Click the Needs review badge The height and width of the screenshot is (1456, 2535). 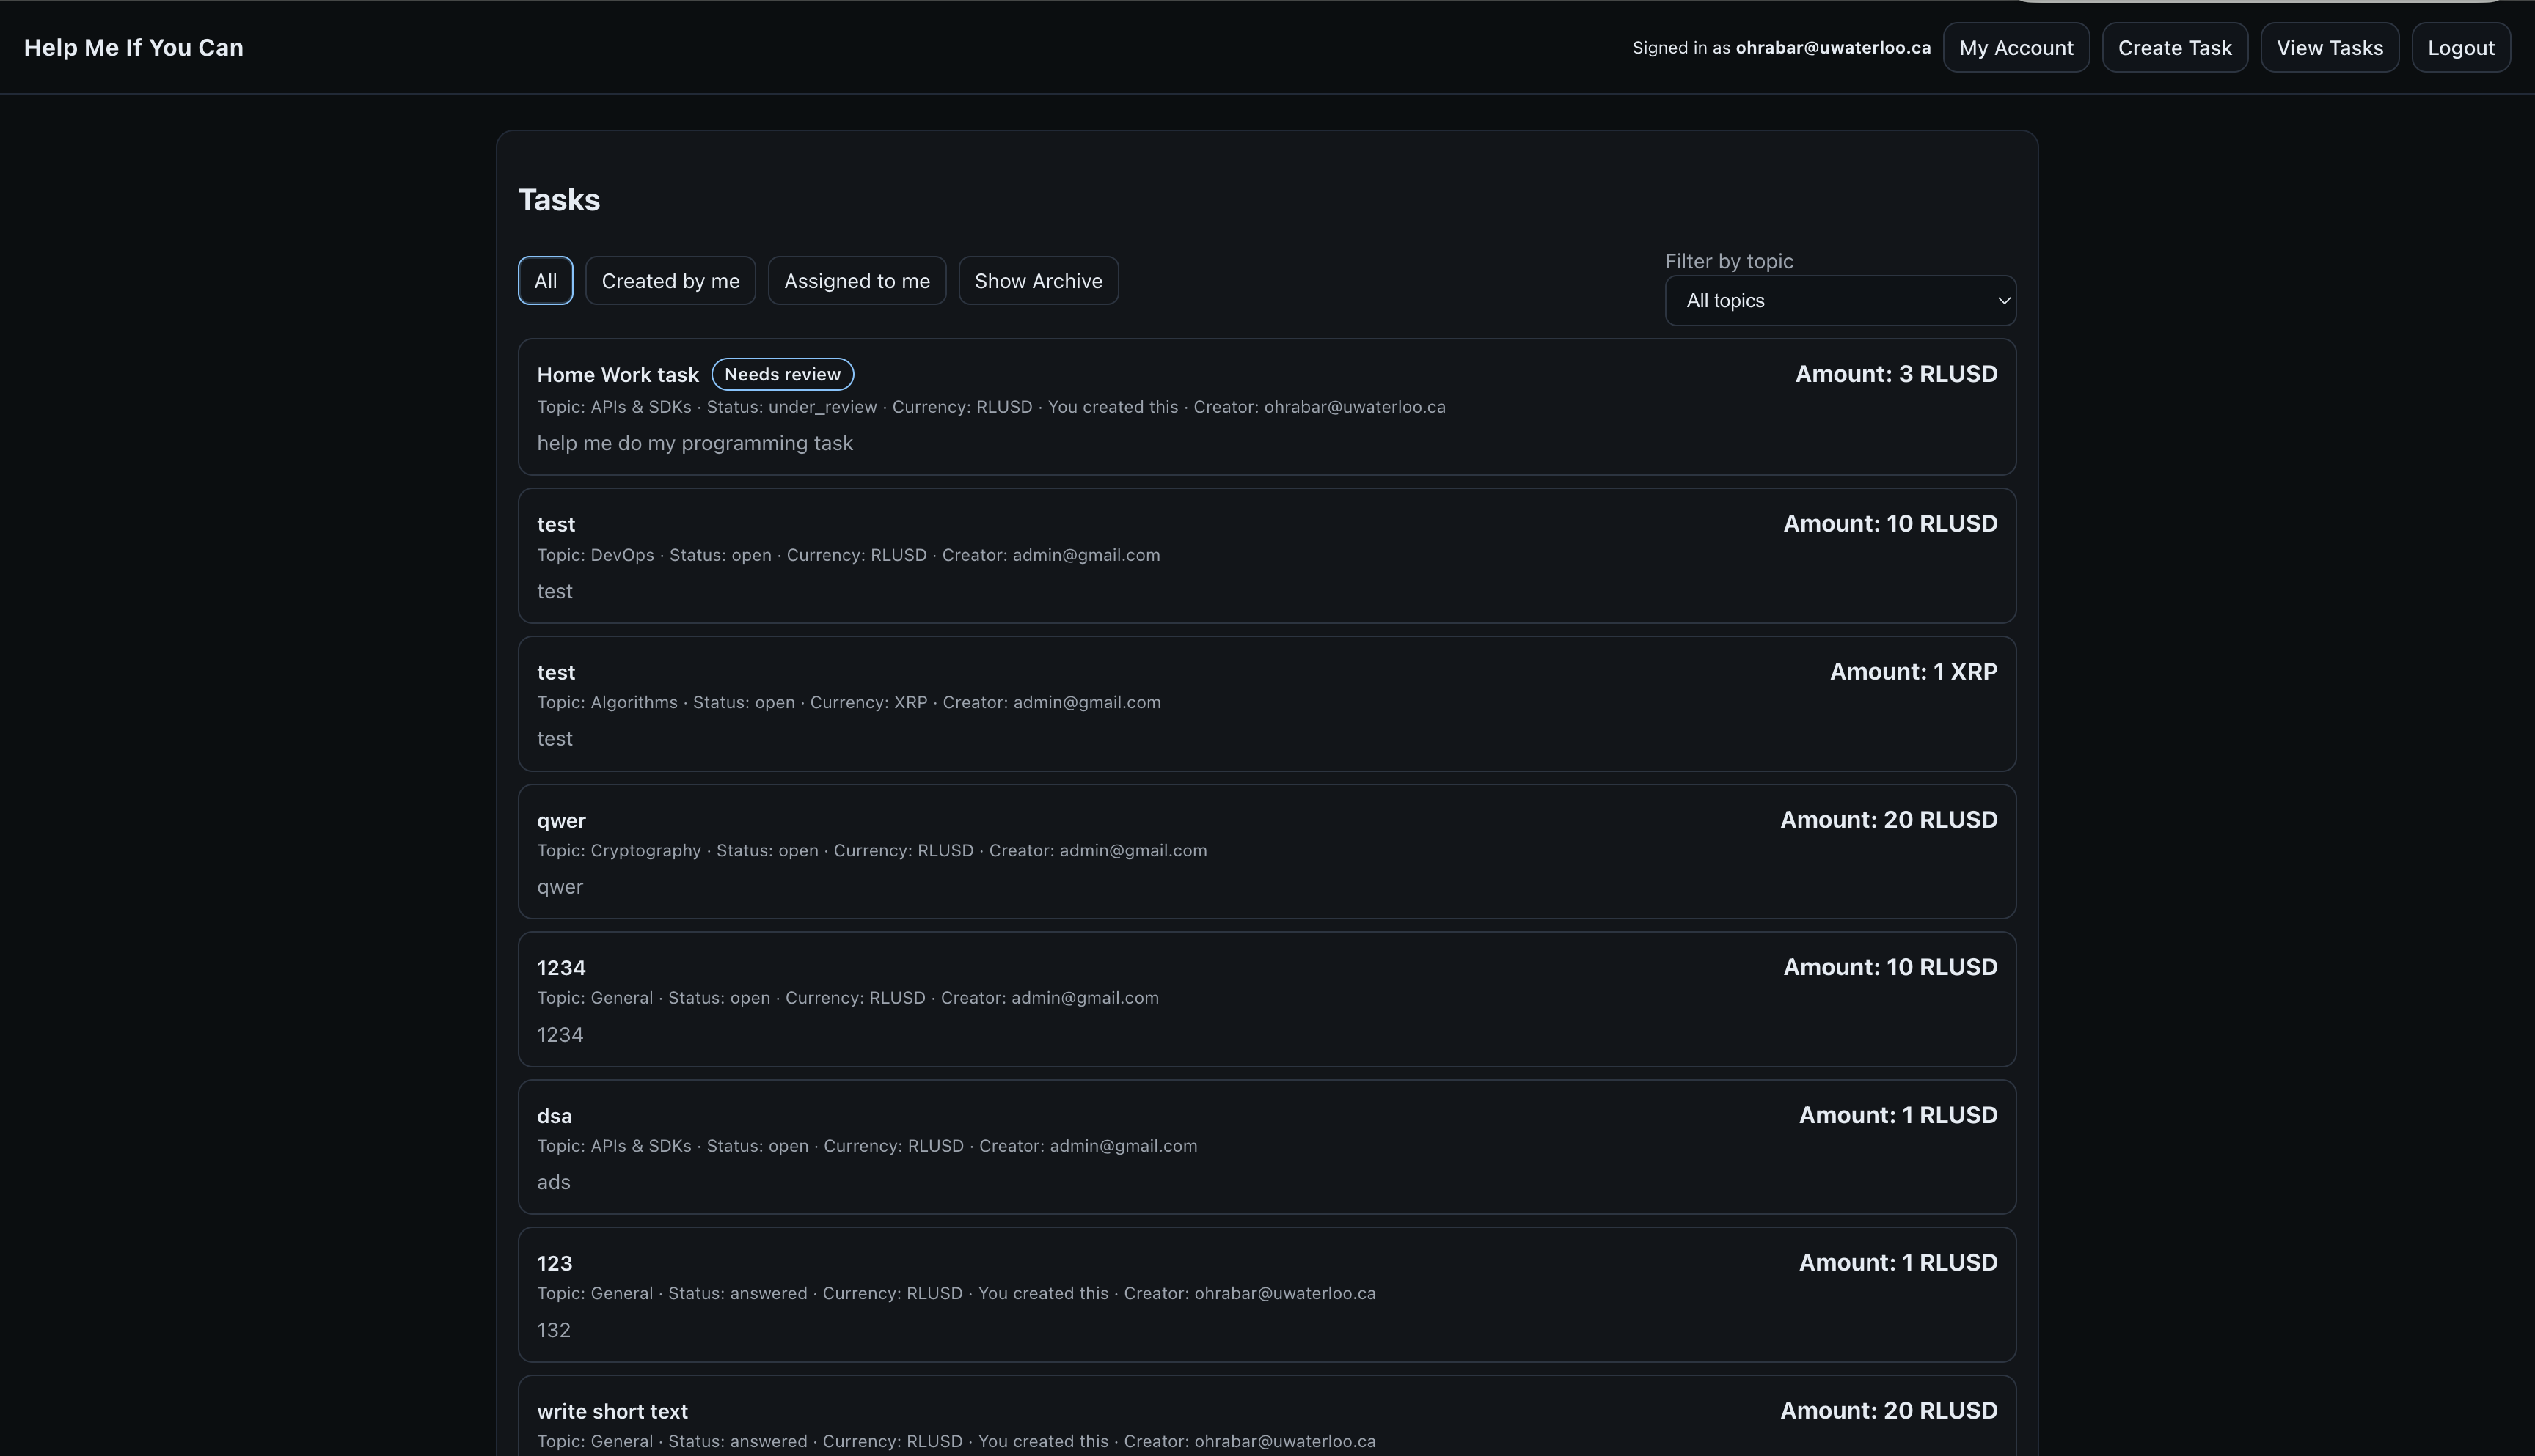(783, 374)
